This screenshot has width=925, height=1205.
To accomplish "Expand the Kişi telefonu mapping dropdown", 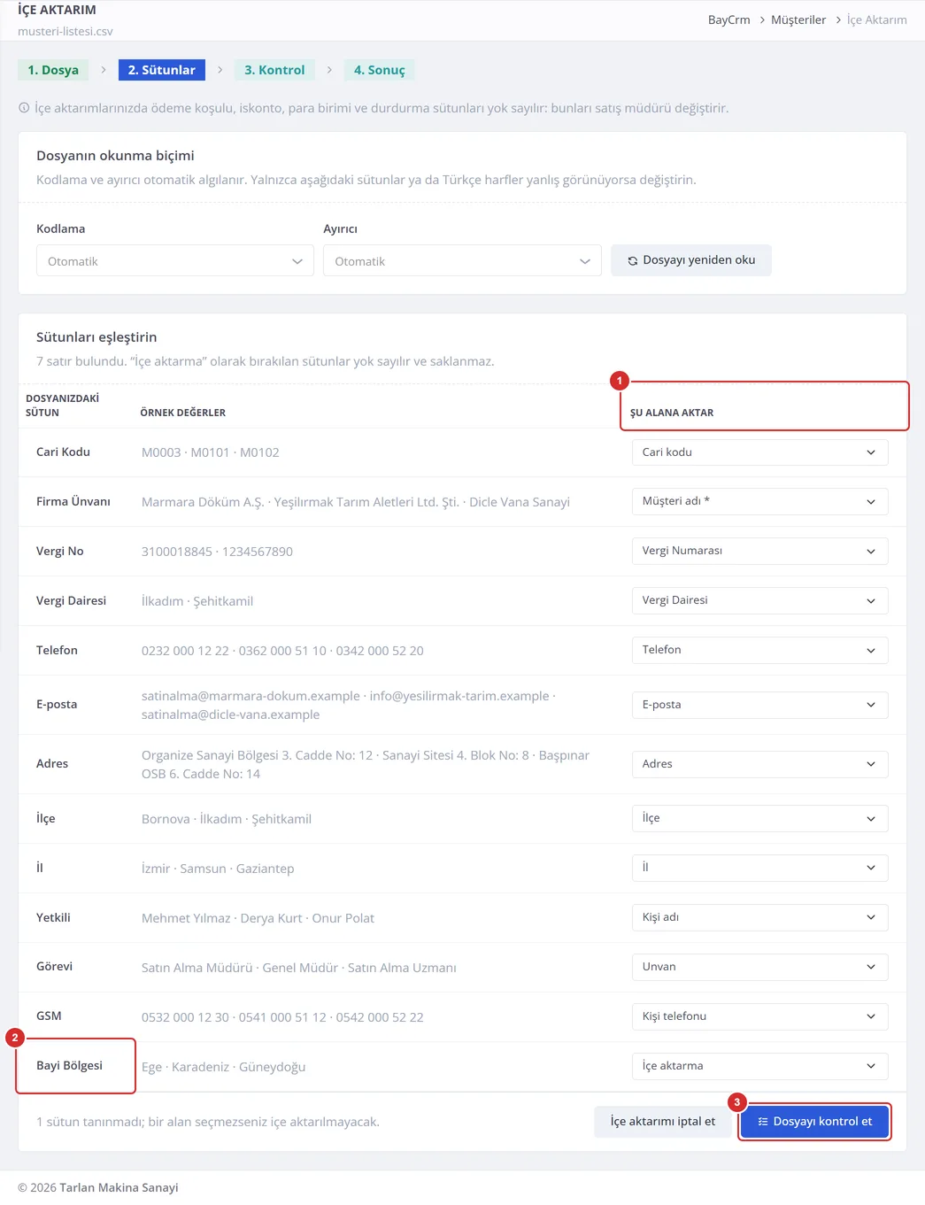I will 759,1017.
